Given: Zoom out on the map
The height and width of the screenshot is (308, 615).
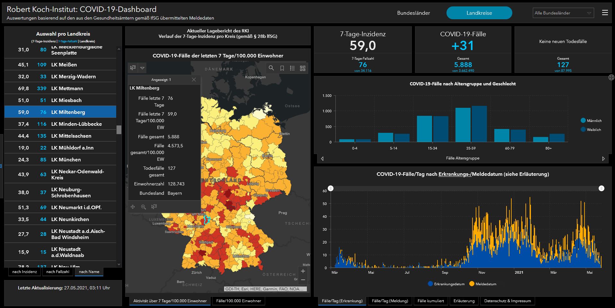Looking at the screenshot, I should [303, 280].
